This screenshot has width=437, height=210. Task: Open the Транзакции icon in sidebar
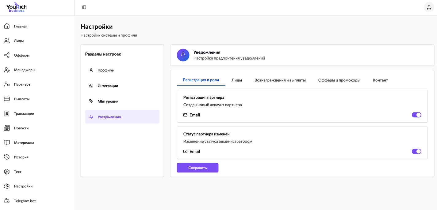pyautogui.click(x=7, y=113)
